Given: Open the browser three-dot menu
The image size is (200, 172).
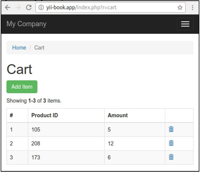Looking at the screenshot, I should 192,8.
